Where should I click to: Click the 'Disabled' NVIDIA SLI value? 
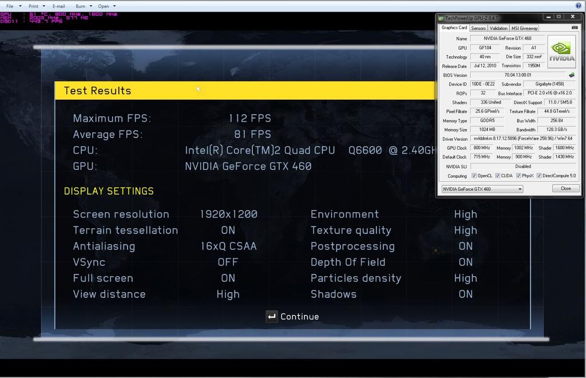(x=523, y=166)
